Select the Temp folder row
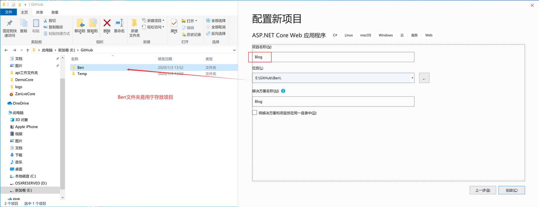 [x=154, y=74]
